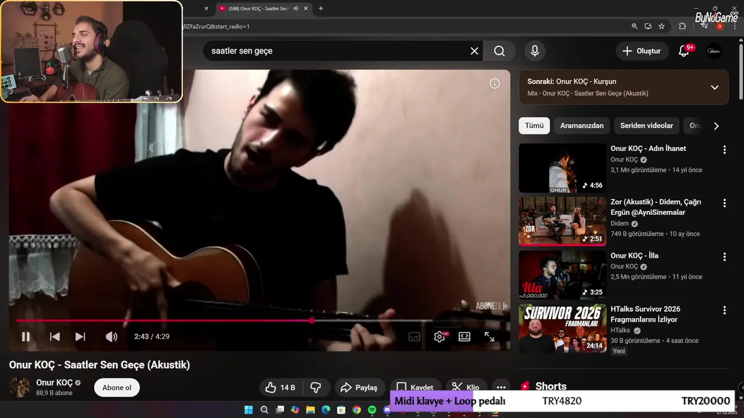Open options menu for Zor (Akustik) video
Image resolution: width=744 pixels, height=418 pixels.
coord(724,203)
